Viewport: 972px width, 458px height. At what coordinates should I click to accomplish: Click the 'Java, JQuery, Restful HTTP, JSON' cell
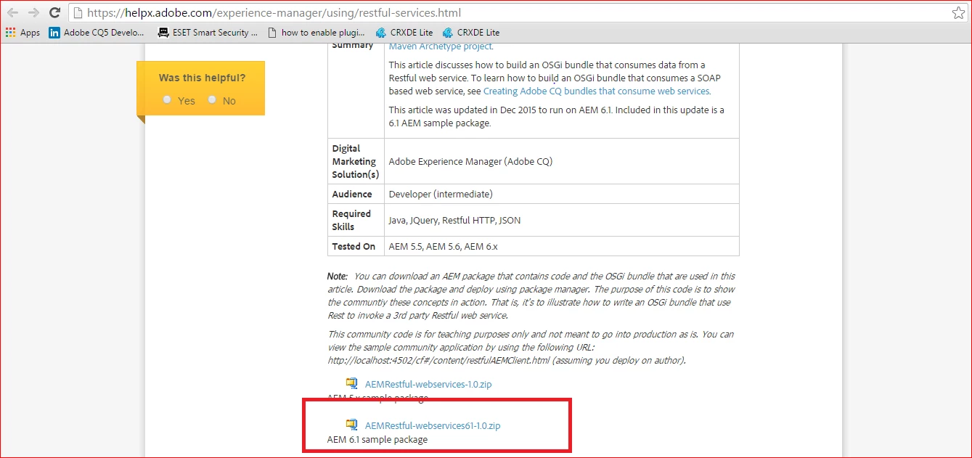point(562,220)
